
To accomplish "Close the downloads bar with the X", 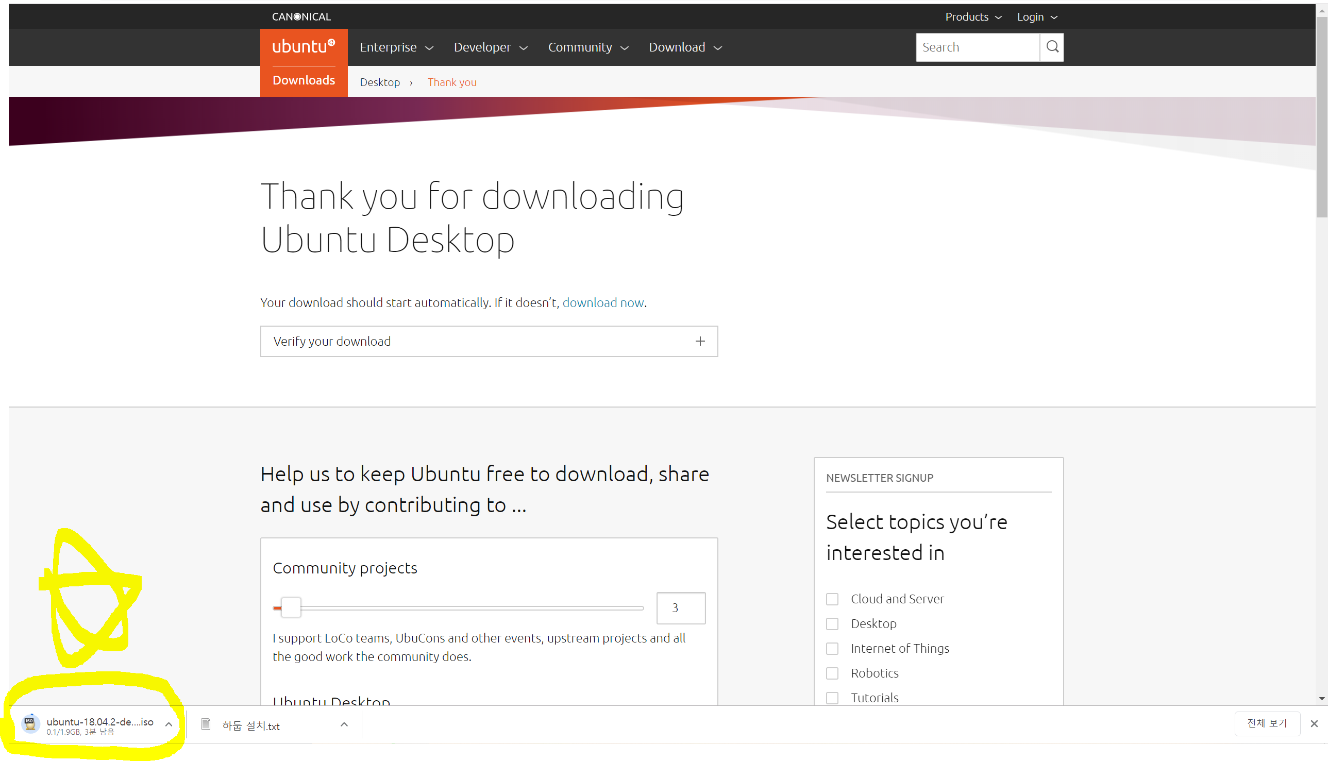I will coord(1314,723).
